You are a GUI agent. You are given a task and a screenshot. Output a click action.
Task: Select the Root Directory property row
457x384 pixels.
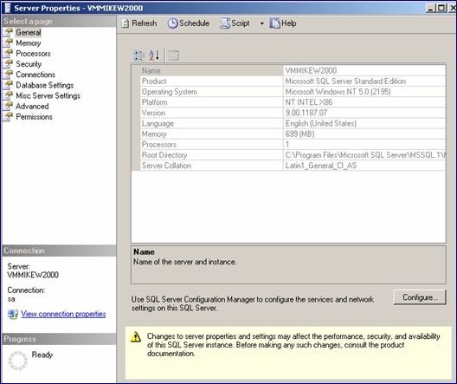coord(293,155)
